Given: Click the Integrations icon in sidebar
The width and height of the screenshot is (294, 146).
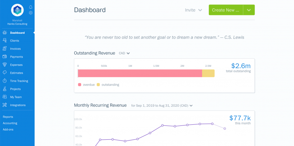Looking at the screenshot, I should click(5, 105).
